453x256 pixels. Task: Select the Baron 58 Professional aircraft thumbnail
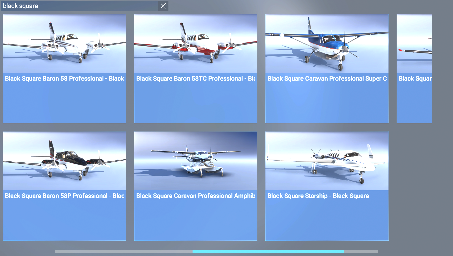tap(64, 43)
